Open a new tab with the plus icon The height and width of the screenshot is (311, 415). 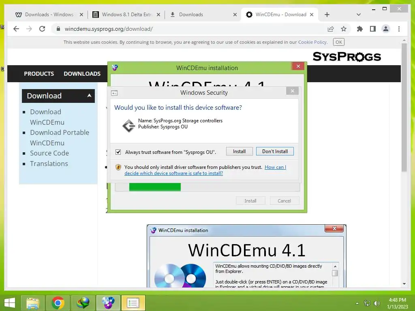click(x=327, y=15)
